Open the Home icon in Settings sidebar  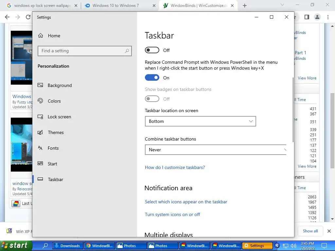click(x=41, y=36)
